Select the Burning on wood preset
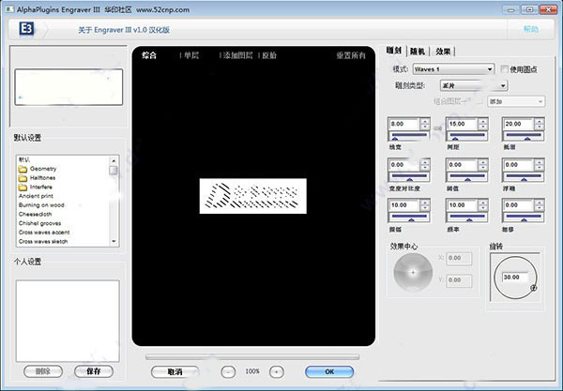The height and width of the screenshot is (391, 563). coord(41,205)
